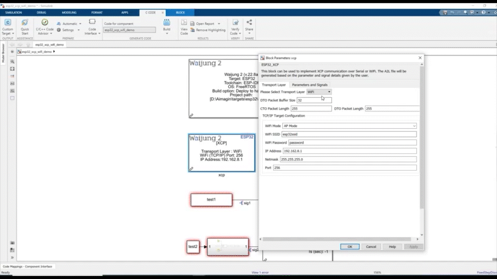Expand the Build dropdown arrow
This screenshot has height=279, width=497.
(167, 33)
